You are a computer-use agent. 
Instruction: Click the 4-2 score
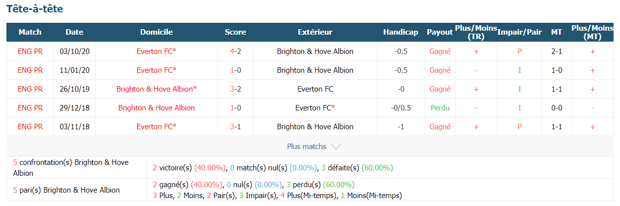tap(235, 51)
